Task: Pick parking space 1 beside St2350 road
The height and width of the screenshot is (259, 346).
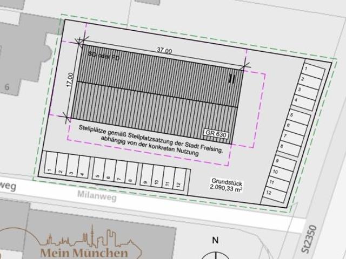Action: click(314, 71)
